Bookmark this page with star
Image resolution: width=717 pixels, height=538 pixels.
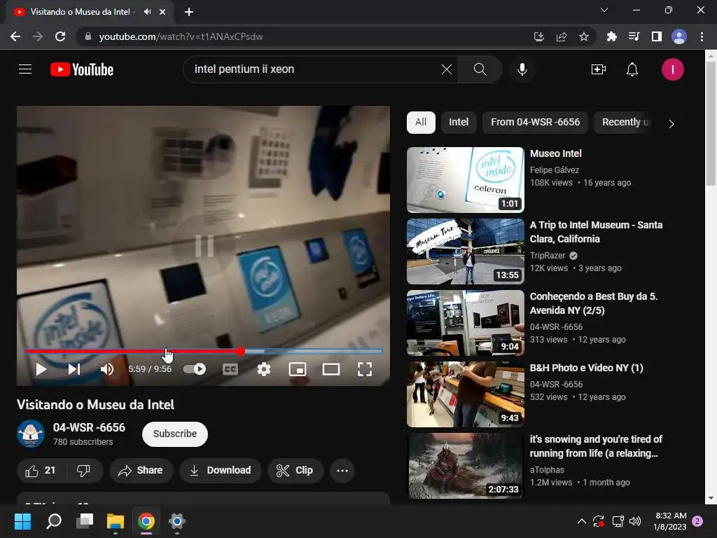583,36
